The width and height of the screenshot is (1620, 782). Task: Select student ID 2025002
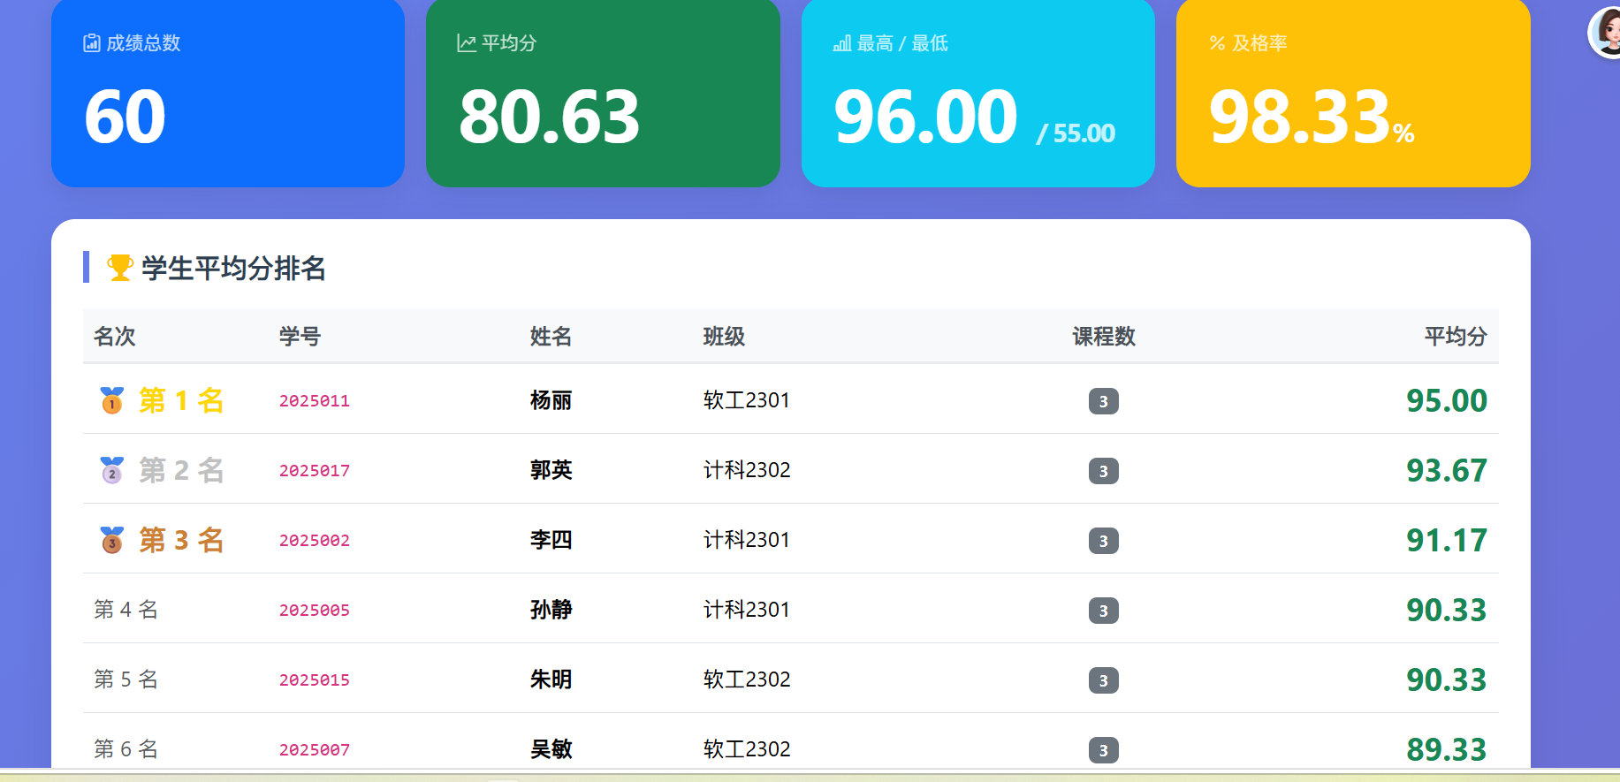tap(315, 541)
